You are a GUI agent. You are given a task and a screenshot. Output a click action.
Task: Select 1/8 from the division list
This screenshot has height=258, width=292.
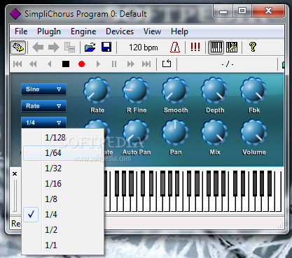(x=62, y=199)
